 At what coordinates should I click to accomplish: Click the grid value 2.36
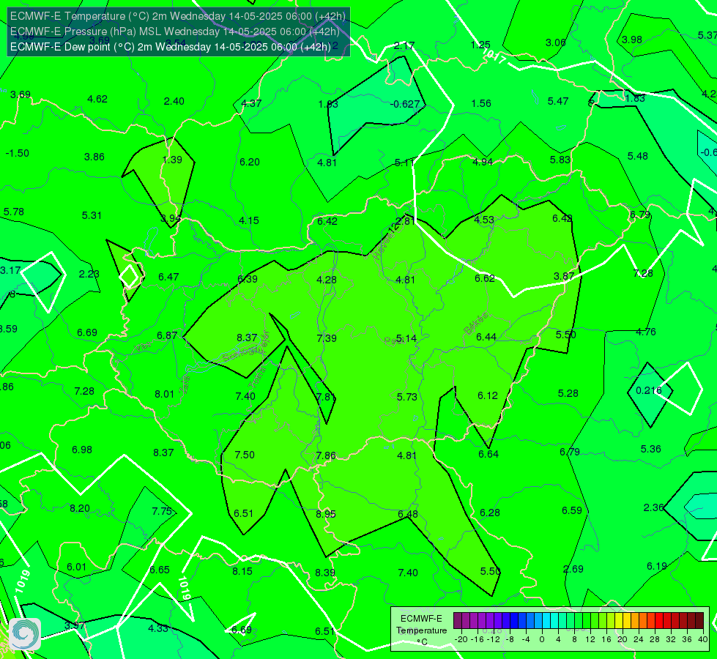tap(653, 507)
